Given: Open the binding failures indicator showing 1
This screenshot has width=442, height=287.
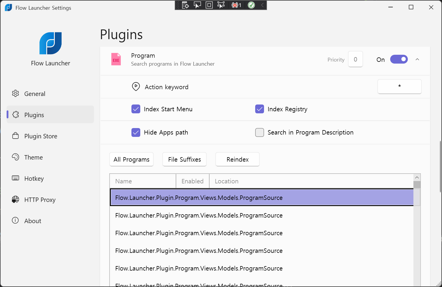Looking at the screenshot, I should 236,5.
